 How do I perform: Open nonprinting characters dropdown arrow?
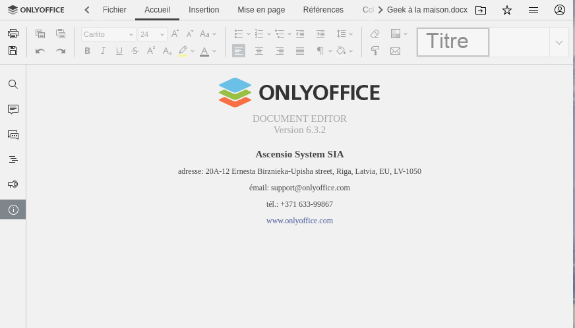point(330,51)
